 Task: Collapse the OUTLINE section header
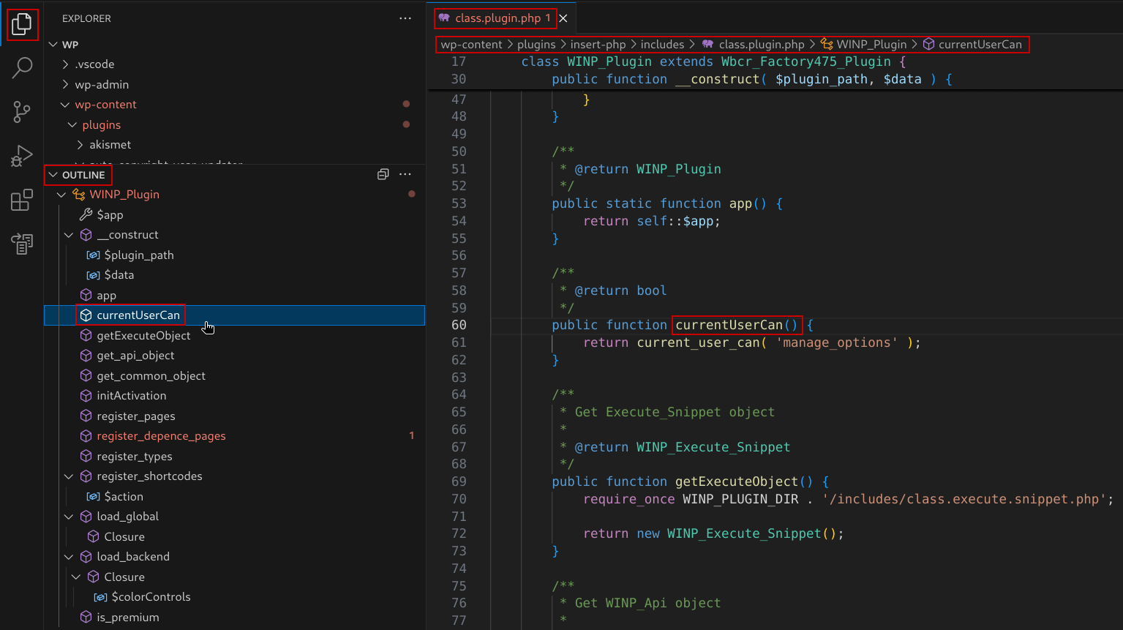(83, 175)
